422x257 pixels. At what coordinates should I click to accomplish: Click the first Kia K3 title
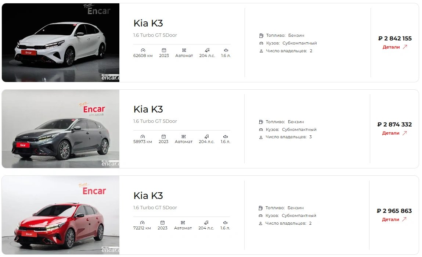[148, 23]
